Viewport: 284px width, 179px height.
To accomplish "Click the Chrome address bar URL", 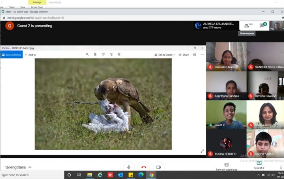I will coord(36,18).
